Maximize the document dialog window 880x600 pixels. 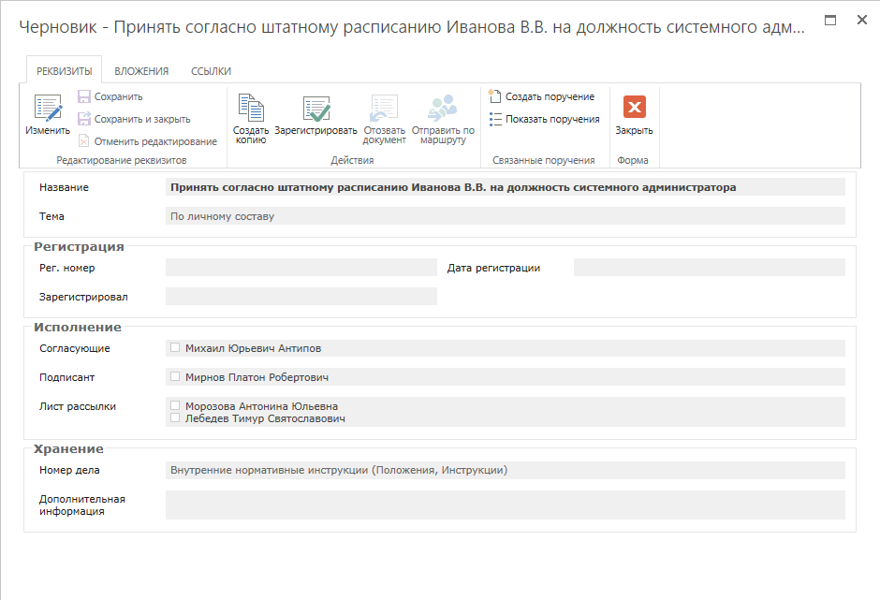pyautogui.click(x=829, y=20)
